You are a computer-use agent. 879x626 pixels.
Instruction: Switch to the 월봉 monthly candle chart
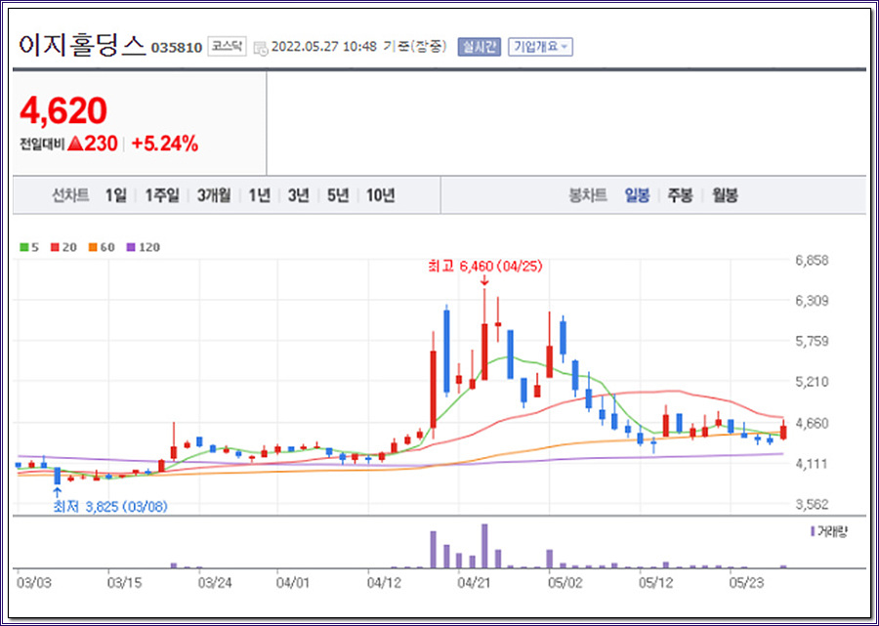[725, 195]
